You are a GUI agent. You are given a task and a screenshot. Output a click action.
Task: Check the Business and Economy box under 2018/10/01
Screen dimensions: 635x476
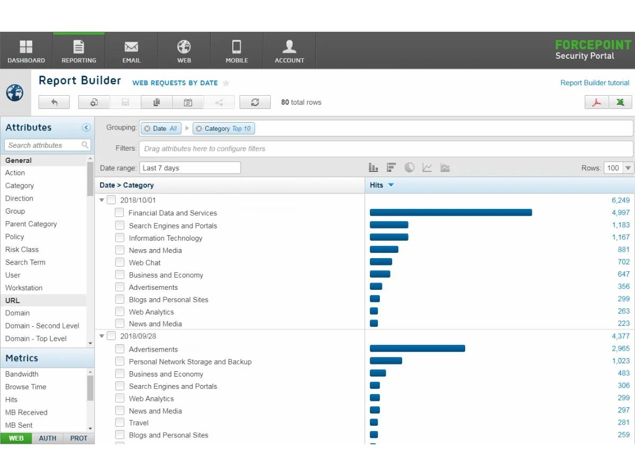pyautogui.click(x=120, y=275)
